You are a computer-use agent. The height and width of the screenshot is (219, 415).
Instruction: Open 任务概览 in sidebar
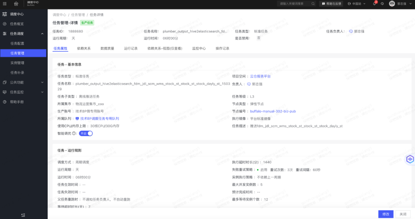(x=17, y=24)
